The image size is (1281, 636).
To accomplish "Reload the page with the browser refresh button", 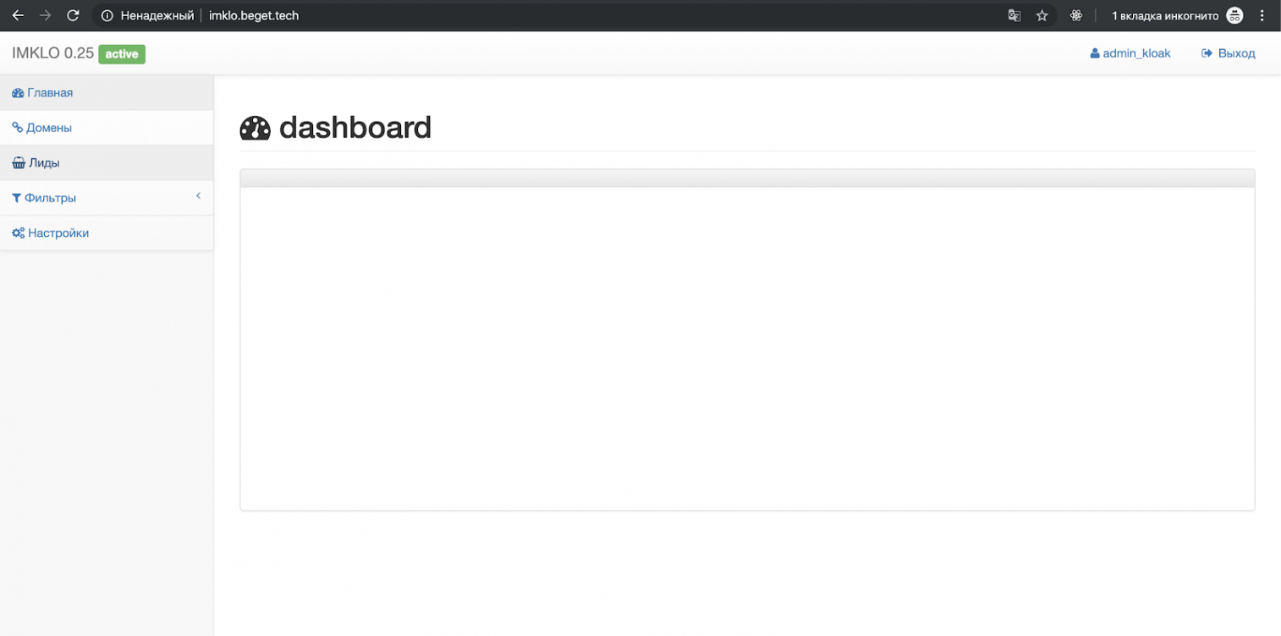I will pyautogui.click(x=74, y=15).
